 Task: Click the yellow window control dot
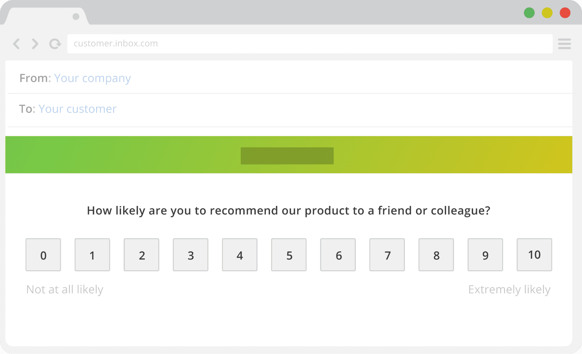[x=547, y=13]
